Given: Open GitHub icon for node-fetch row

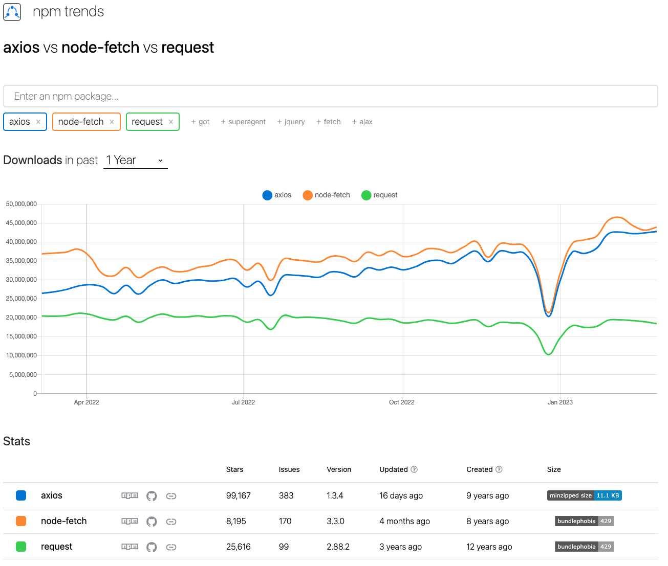Looking at the screenshot, I should [152, 522].
